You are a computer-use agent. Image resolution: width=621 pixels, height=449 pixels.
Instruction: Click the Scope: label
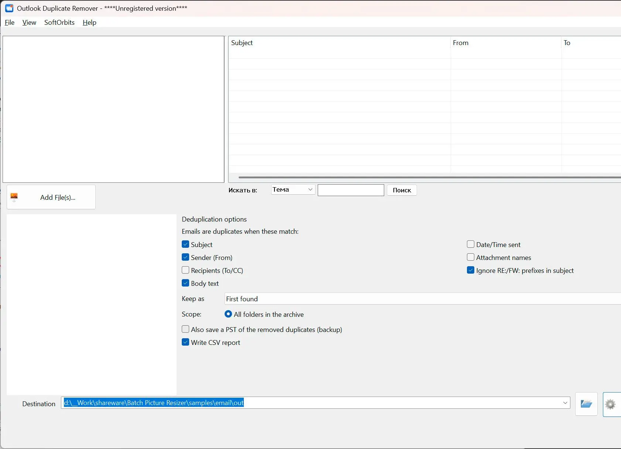[x=191, y=315]
